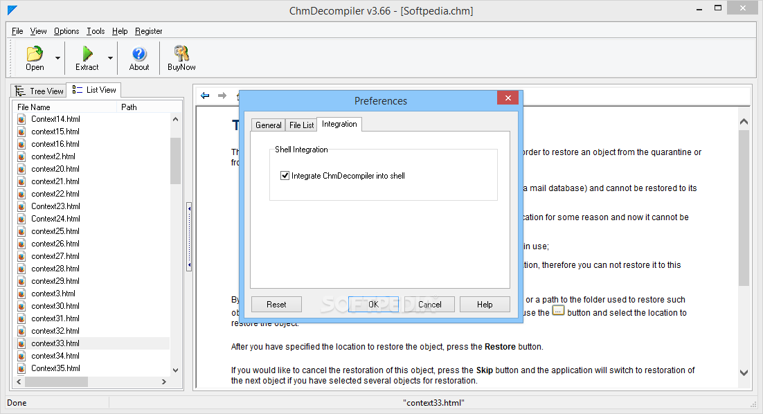763x414 pixels.
Task: Click the file icon next to context2.html
Action: click(x=21, y=156)
